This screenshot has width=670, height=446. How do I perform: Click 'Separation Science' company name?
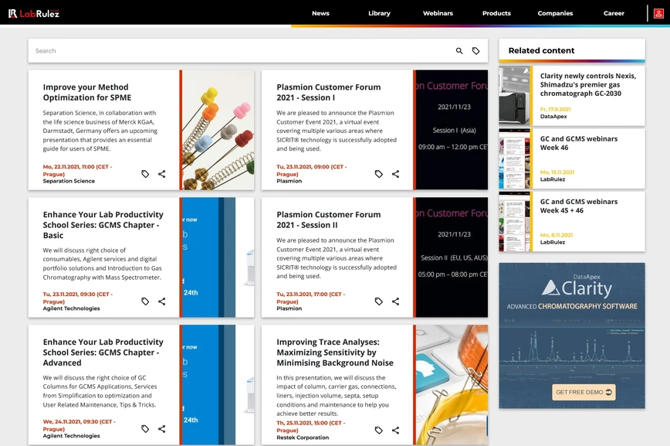(x=69, y=181)
